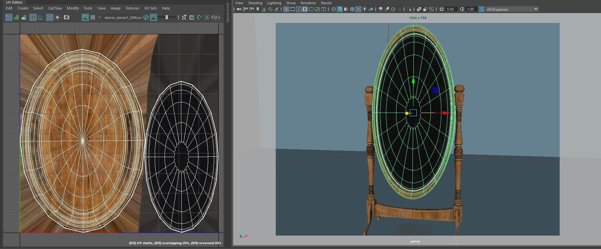Viewport: 601px width, 249px height.
Task: Click the camera bookmarks icon
Action: tap(258, 9)
